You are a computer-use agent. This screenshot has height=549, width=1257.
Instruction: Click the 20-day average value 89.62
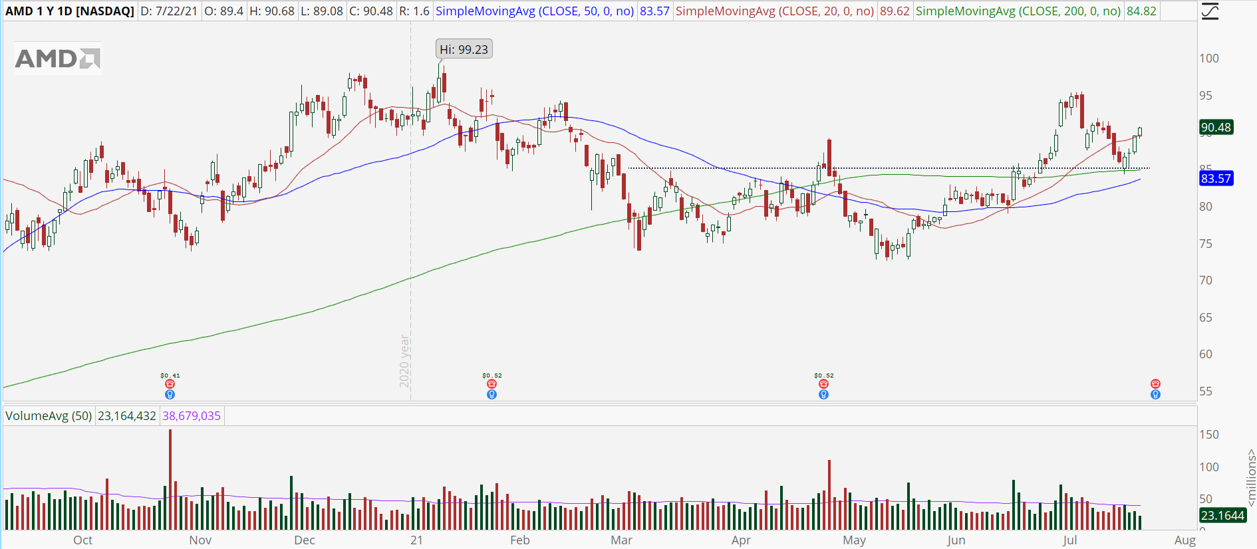point(895,11)
